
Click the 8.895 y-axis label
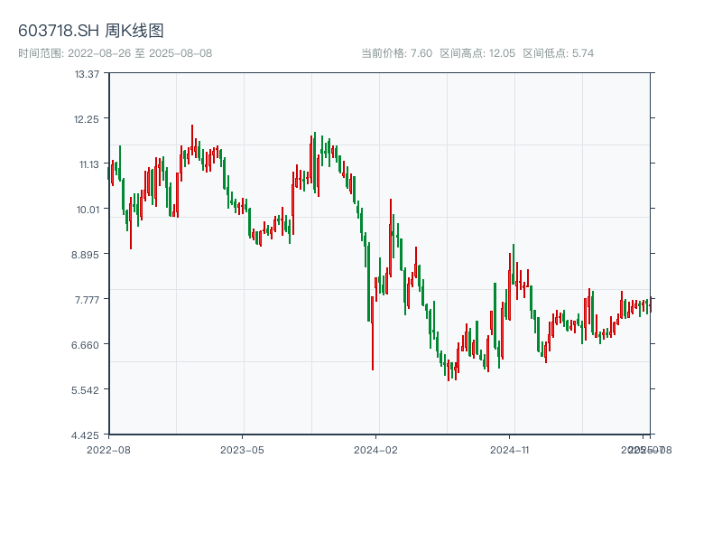[x=86, y=254]
